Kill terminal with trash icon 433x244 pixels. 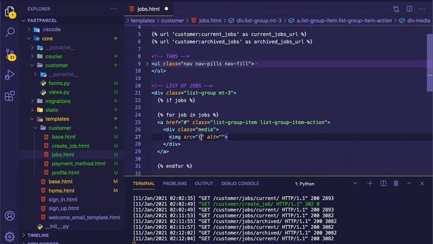pos(396,184)
